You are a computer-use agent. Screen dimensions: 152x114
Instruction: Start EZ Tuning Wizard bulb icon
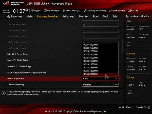(x=85, y=10)
